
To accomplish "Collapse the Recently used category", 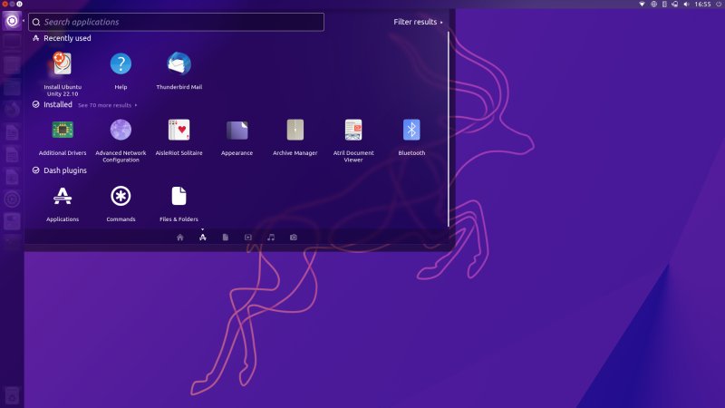I will pos(62,38).
